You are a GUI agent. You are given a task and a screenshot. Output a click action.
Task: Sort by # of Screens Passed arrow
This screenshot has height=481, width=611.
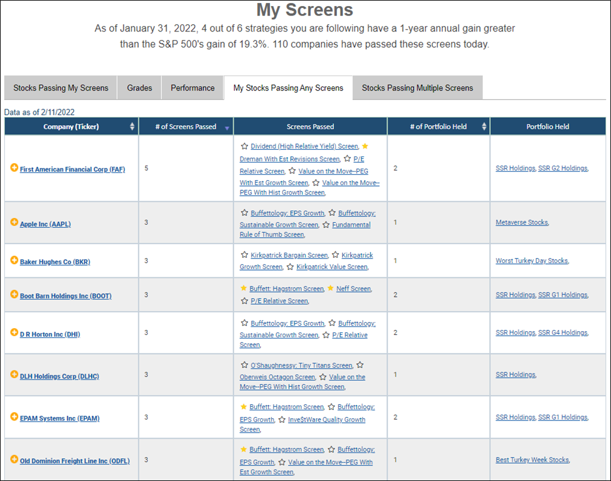coord(227,128)
